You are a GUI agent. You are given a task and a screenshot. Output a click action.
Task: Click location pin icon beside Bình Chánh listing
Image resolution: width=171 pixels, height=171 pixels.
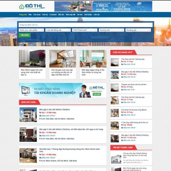click(x=40, y=161)
